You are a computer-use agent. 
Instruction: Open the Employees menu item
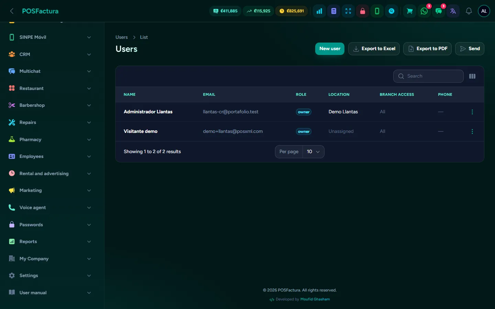pyautogui.click(x=50, y=156)
